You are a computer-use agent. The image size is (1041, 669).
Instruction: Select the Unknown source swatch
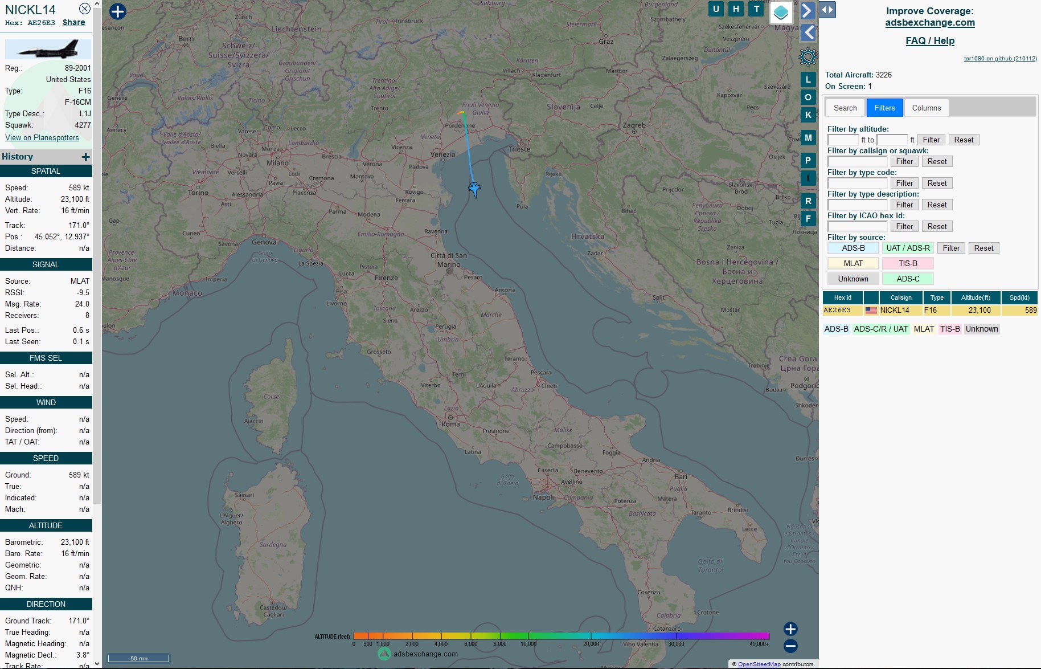(x=853, y=279)
